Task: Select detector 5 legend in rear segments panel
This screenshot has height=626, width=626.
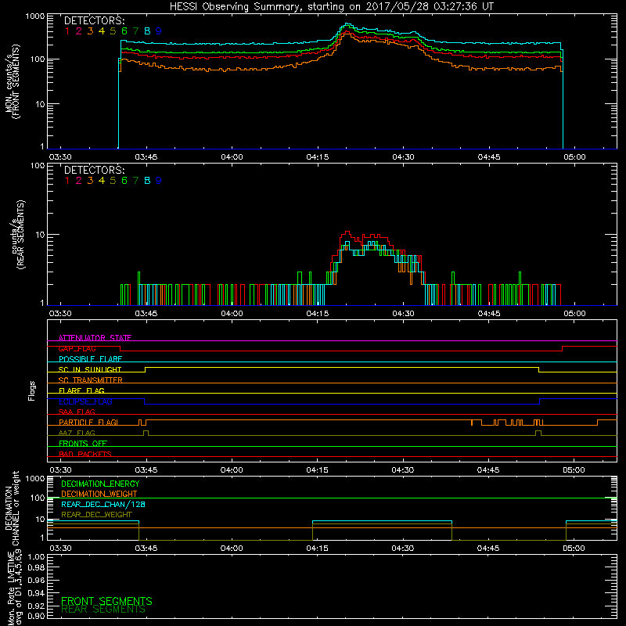Action: [113, 181]
